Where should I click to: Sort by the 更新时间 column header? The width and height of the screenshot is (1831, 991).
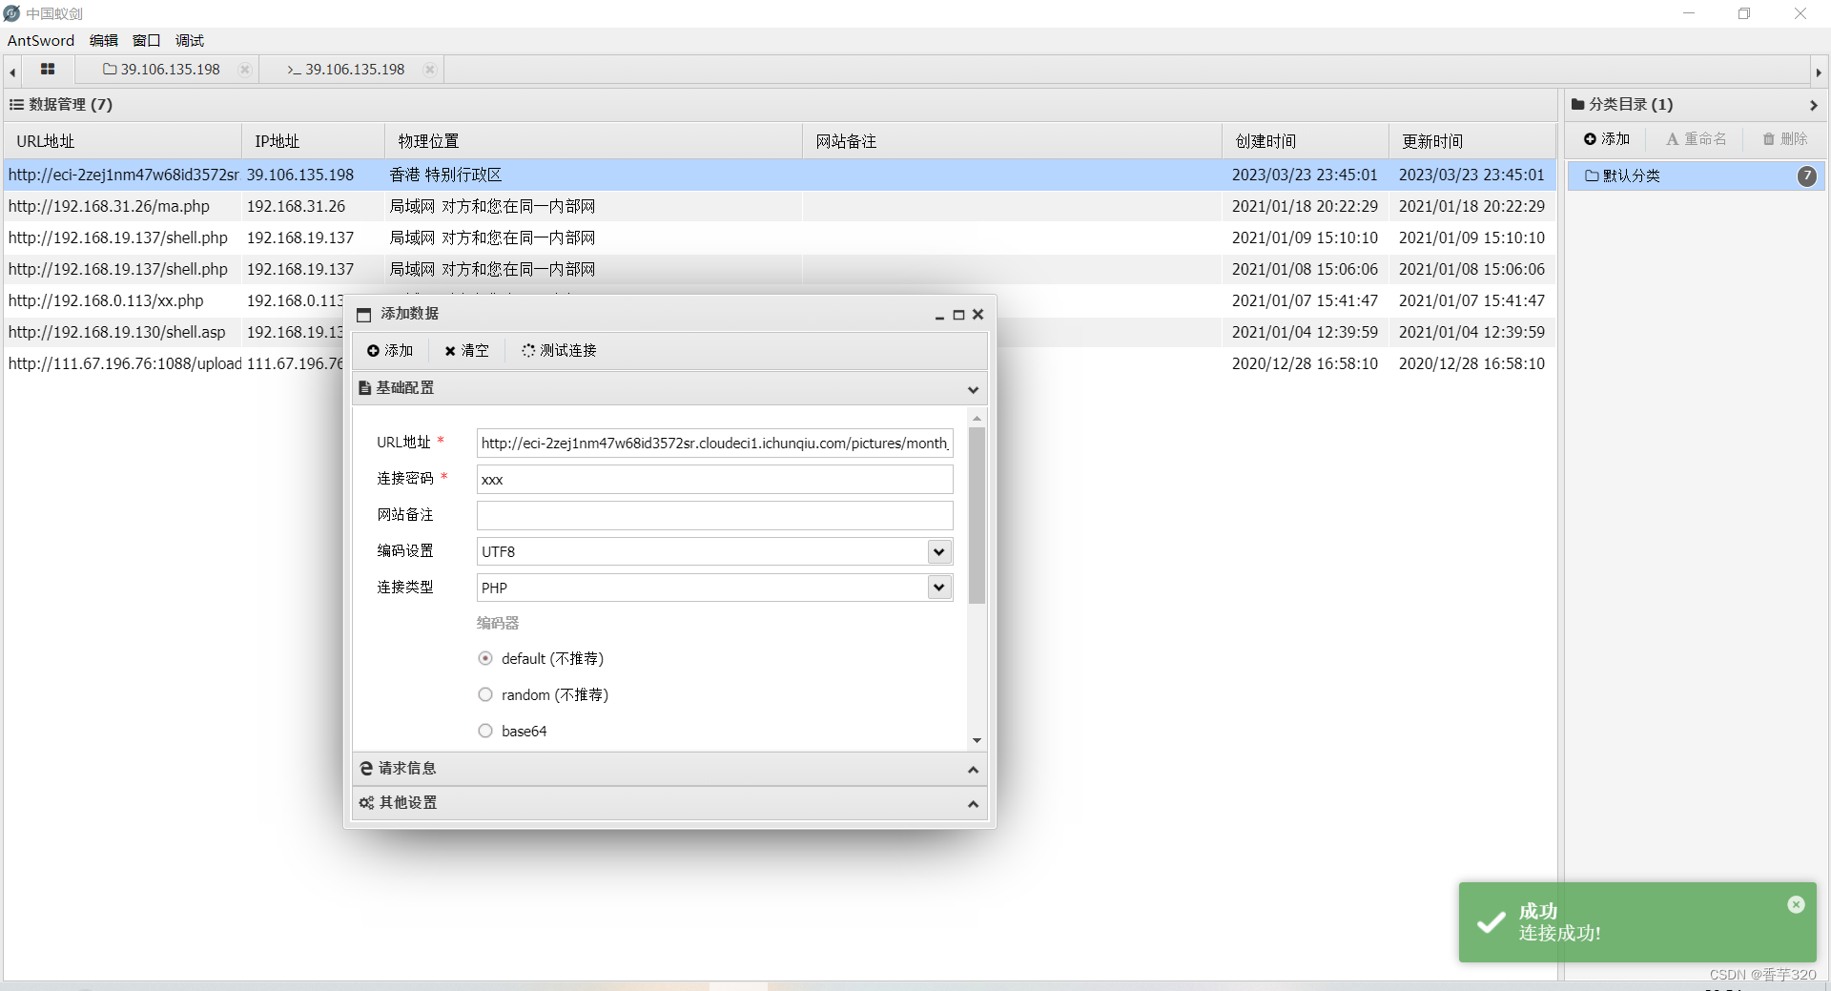(x=1471, y=141)
